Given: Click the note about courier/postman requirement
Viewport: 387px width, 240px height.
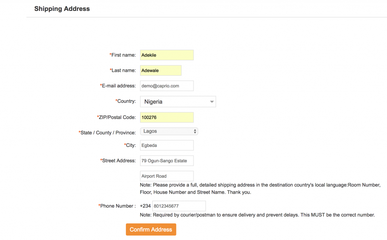Looking at the screenshot, I should 257,215.
